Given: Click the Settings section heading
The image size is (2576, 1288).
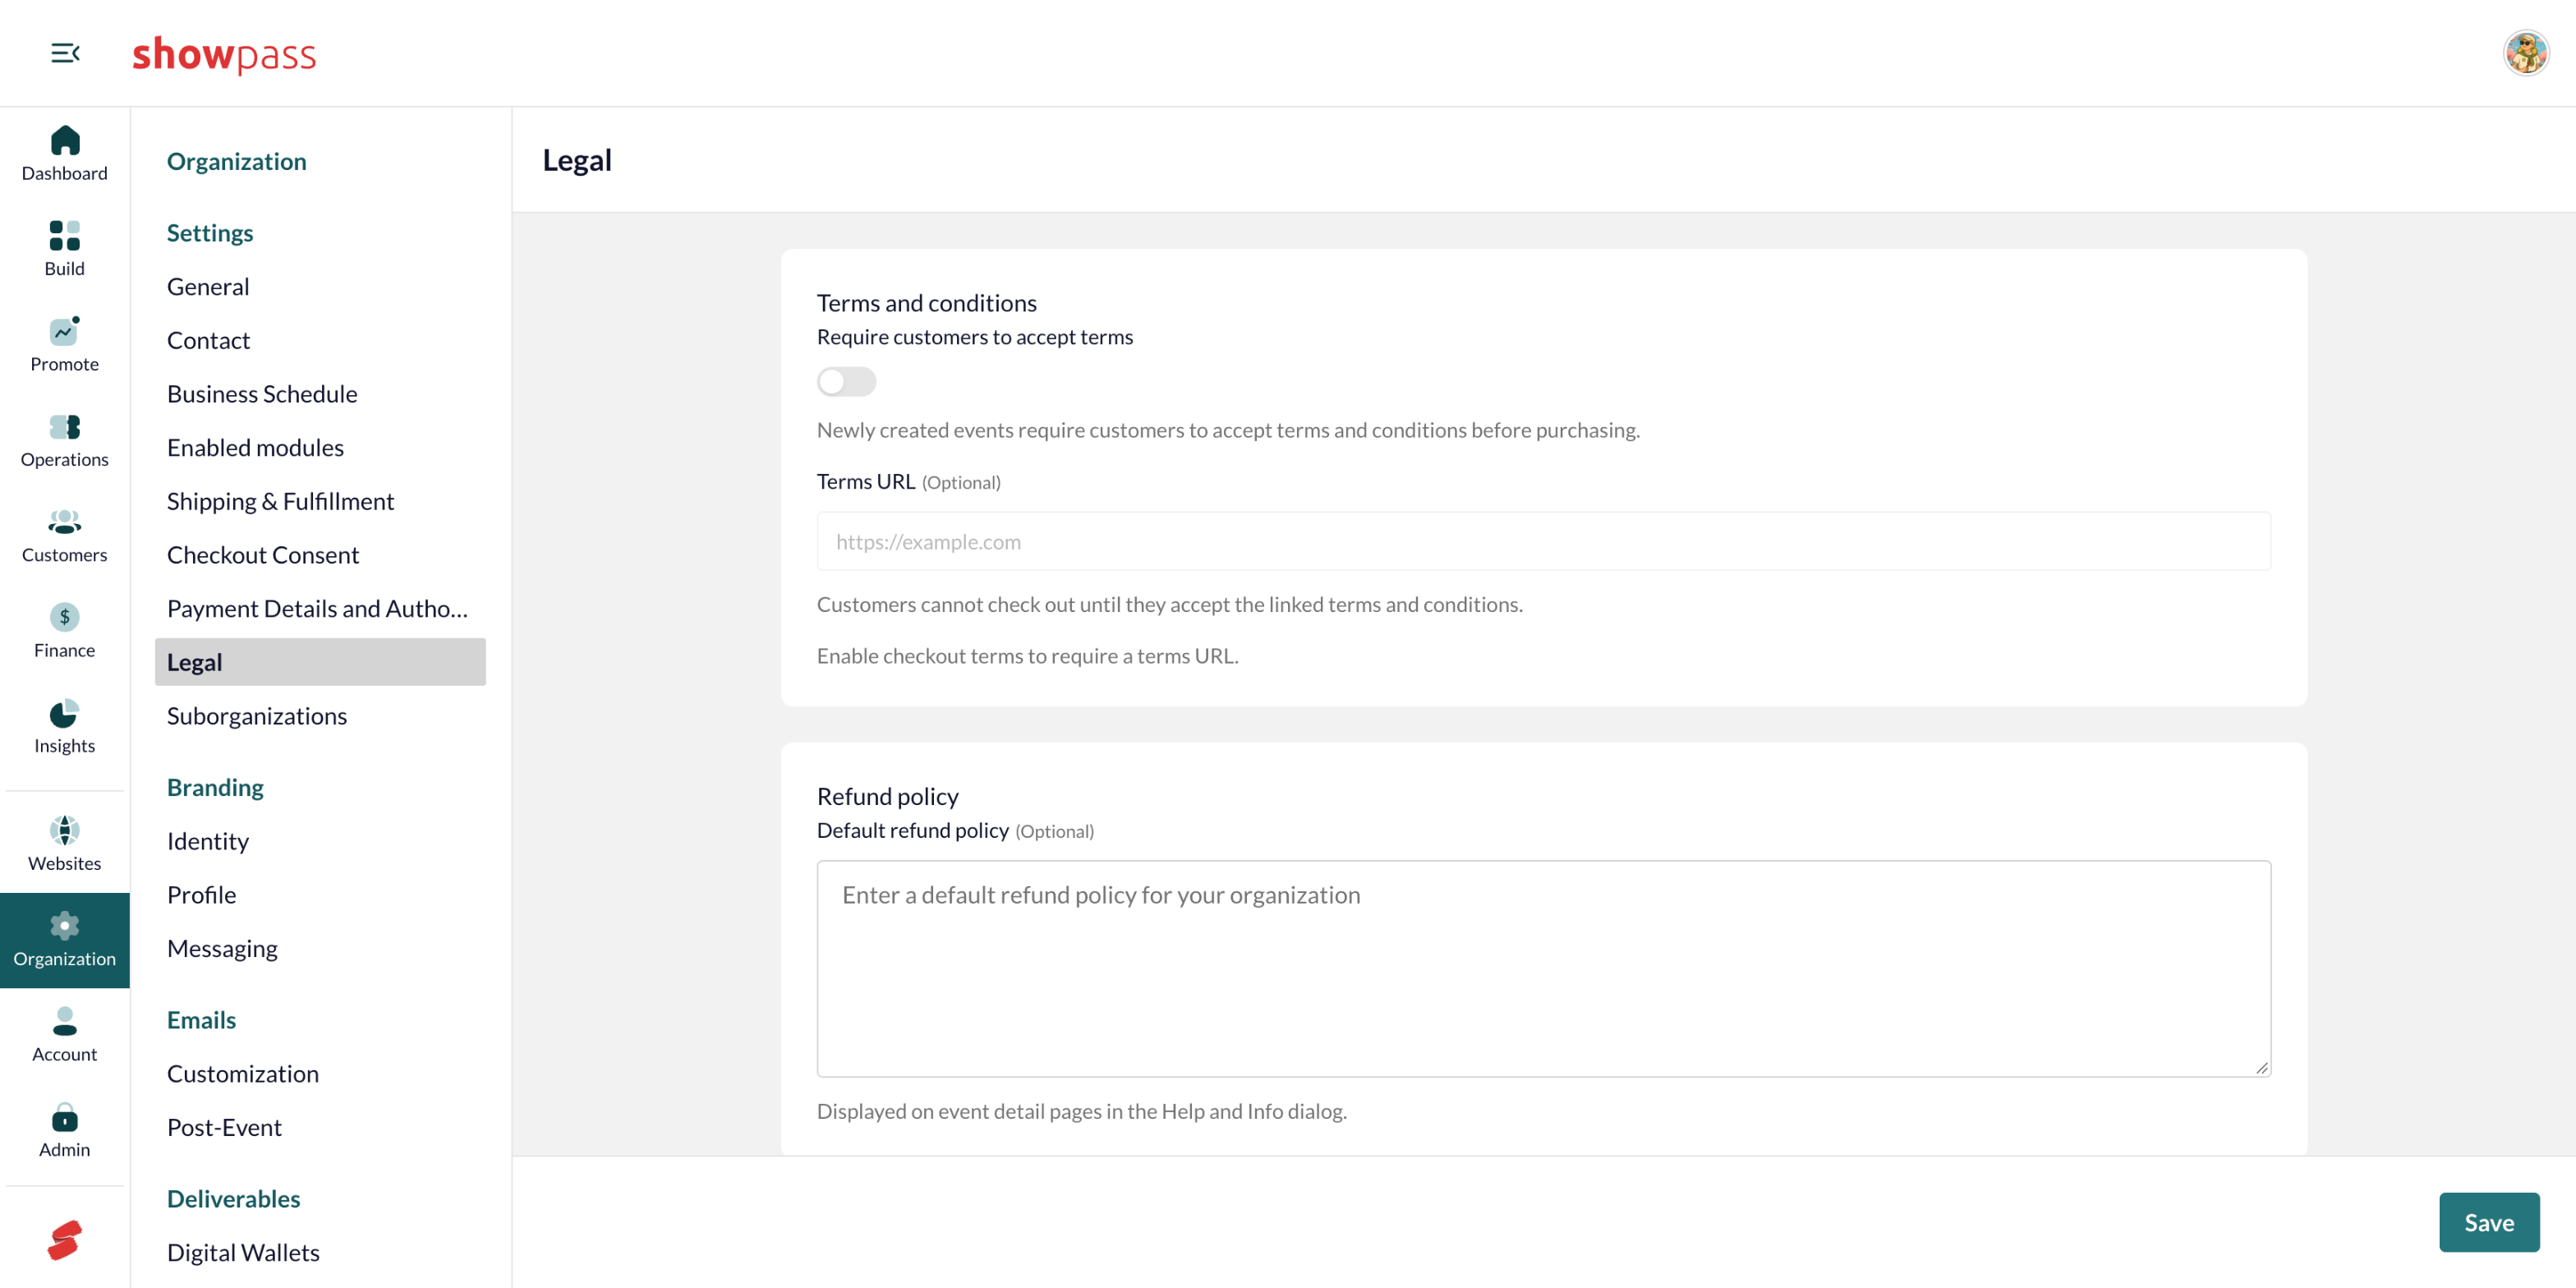Looking at the screenshot, I should coord(210,233).
